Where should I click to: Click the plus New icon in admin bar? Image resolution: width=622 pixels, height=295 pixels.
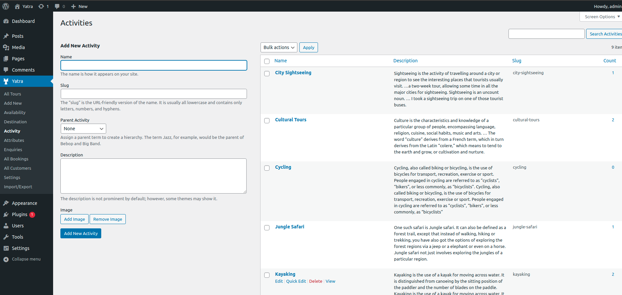pyautogui.click(x=73, y=6)
